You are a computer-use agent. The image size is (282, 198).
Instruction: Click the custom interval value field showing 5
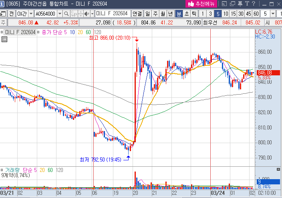pyautogui.click(x=265, y=14)
